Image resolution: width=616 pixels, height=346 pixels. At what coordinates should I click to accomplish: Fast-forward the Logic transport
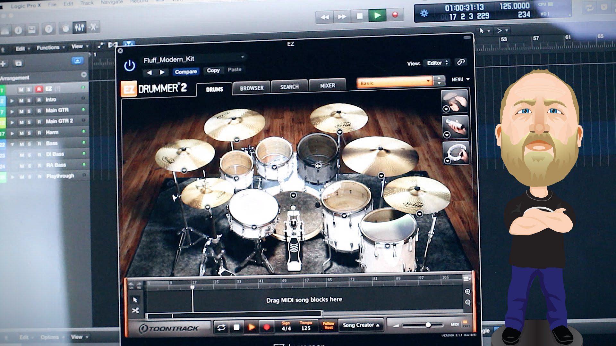(x=342, y=16)
